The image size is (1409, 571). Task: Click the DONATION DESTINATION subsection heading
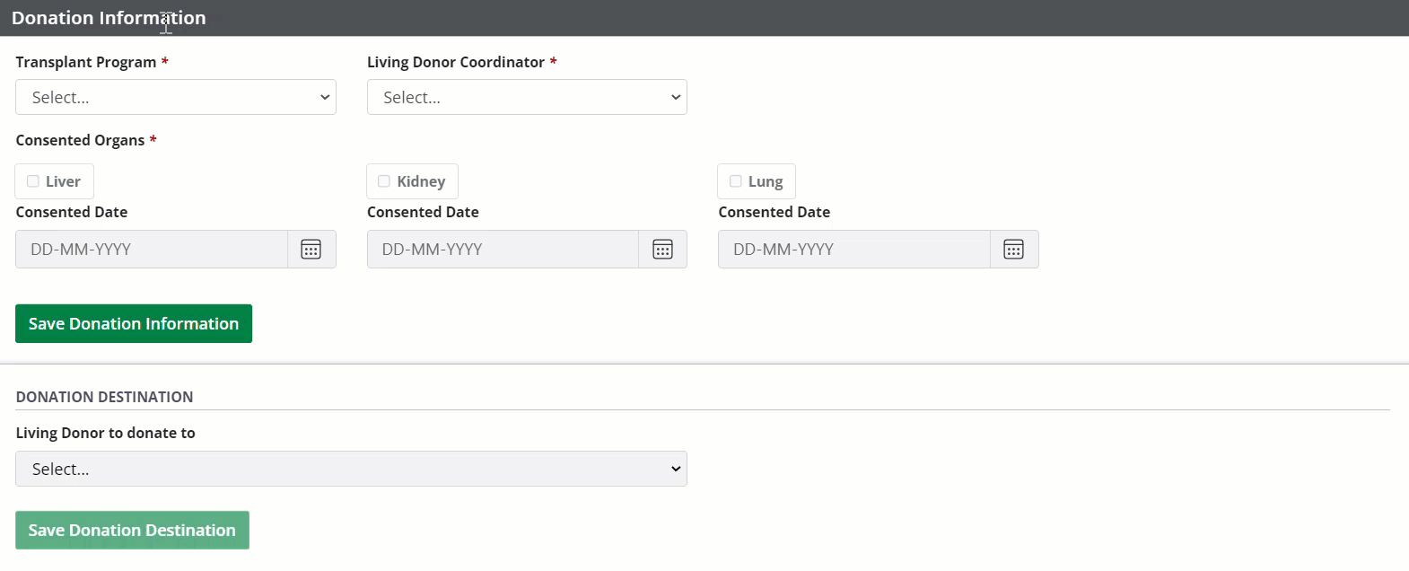point(104,397)
